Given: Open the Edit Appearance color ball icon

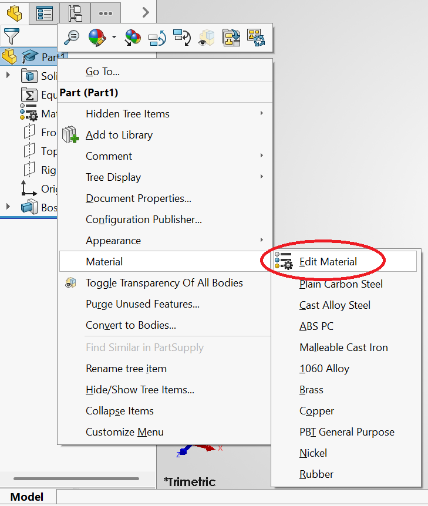Looking at the screenshot, I should coord(97,38).
